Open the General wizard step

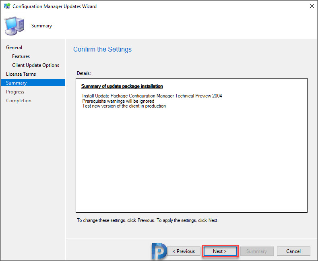pyautogui.click(x=14, y=48)
